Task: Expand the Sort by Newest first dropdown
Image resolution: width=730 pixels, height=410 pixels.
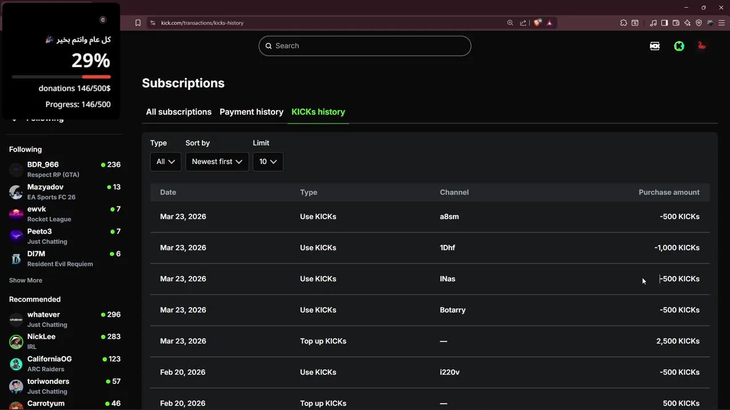Action: coord(217,162)
